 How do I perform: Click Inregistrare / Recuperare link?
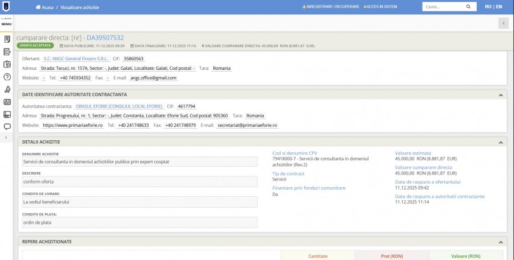click(331, 7)
